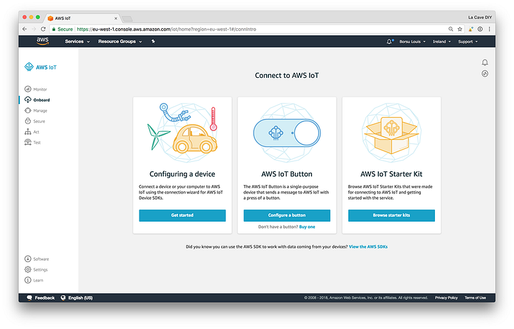Click the Test sidebar icon
The height and width of the screenshot is (329, 514).
[x=28, y=142]
